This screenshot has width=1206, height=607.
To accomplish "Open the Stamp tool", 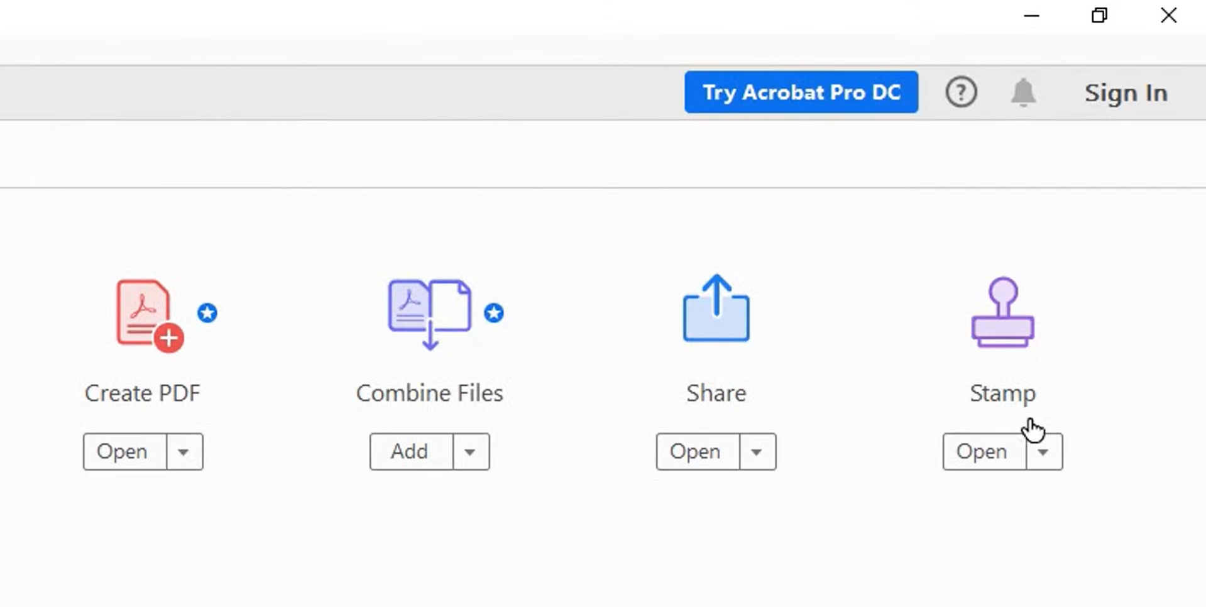I will coord(980,451).
